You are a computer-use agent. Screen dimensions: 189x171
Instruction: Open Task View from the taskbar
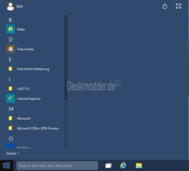point(108,166)
